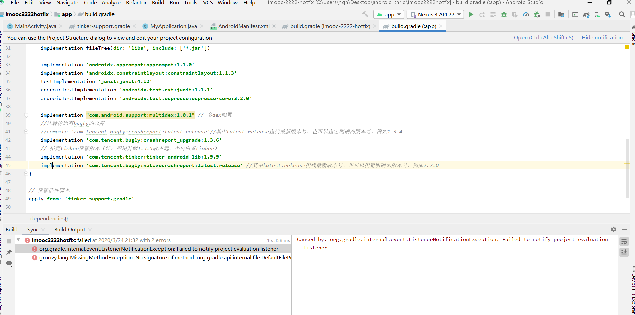Screen dimensions: 635x315
Task: Switch to the tinker-support.gradle tab
Action: (x=103, y=26)
